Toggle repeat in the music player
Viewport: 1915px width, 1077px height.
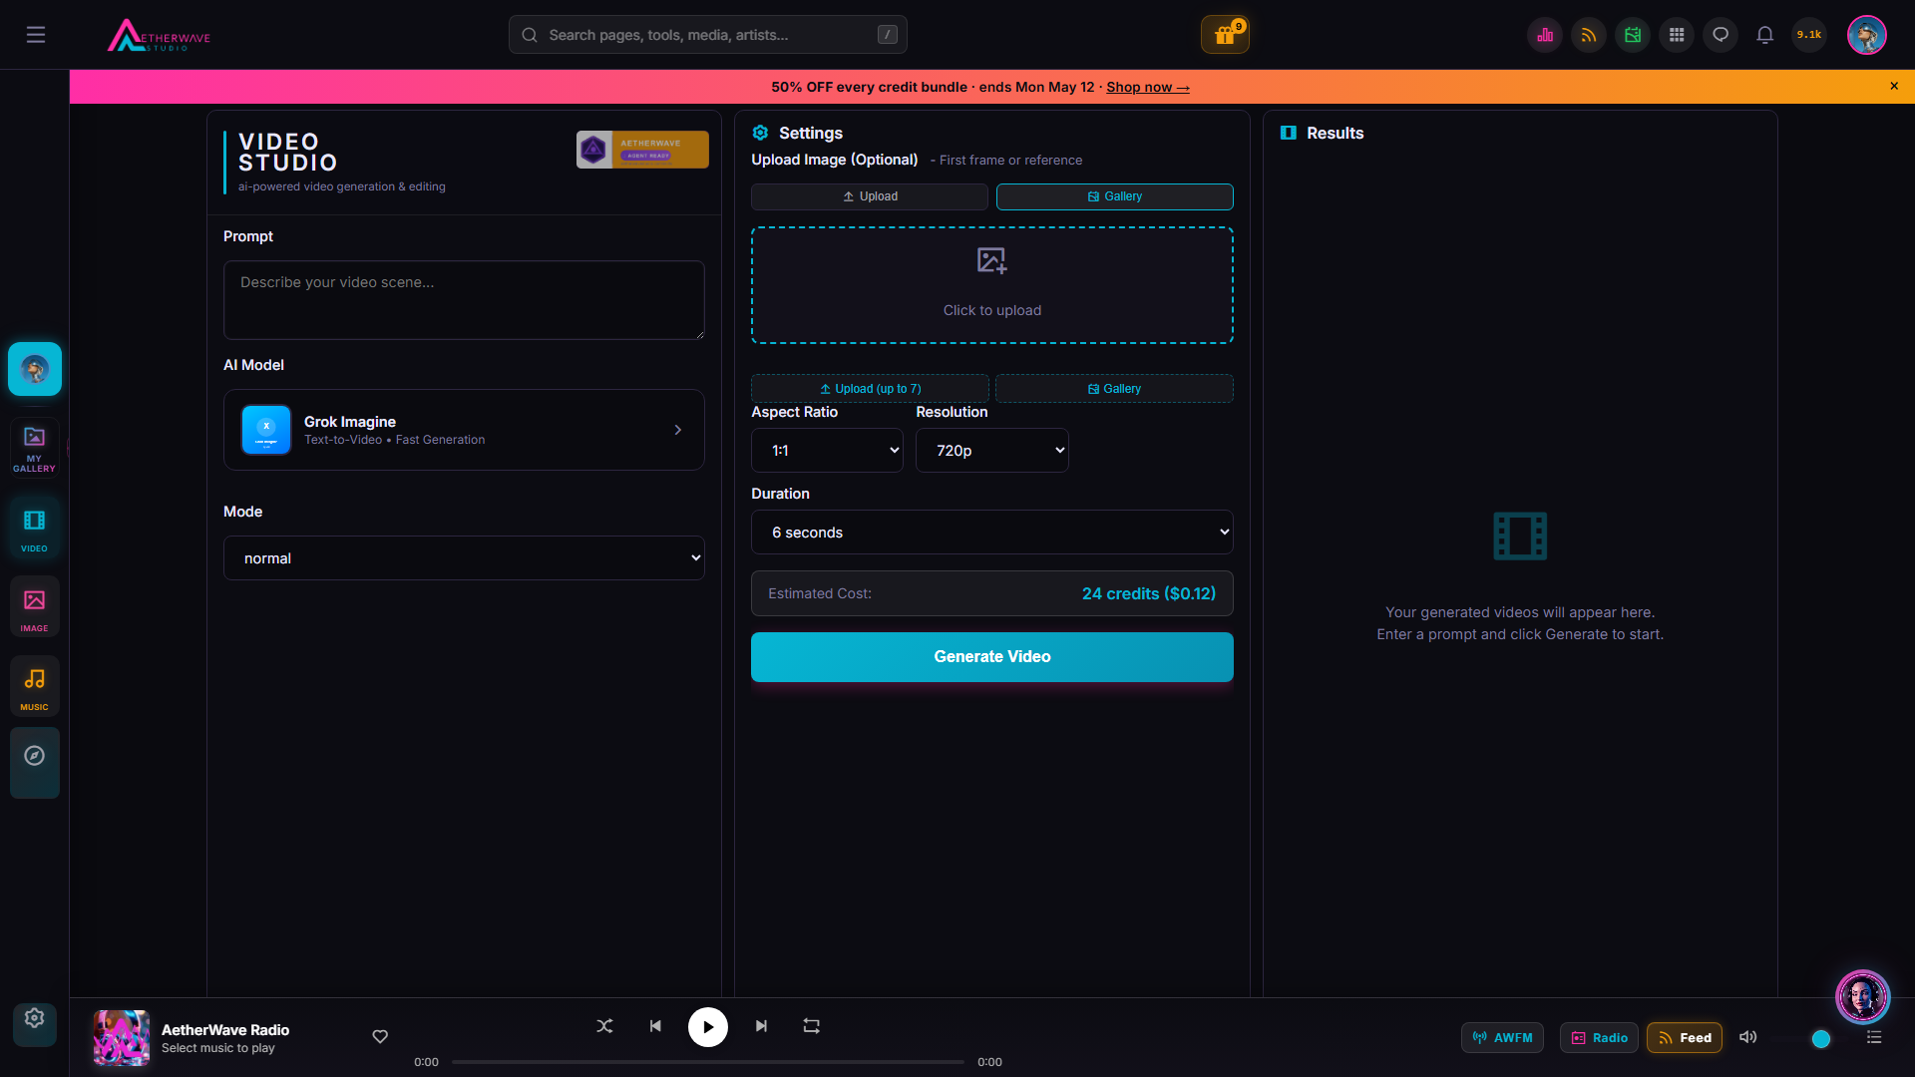812,1026
